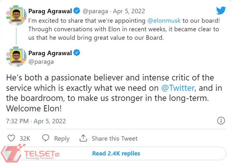Viewport: 232px width, 163px height.
Task: Open the 7:32 PM · Apr 5, 2022 timestamp
Action: [36, 121]
